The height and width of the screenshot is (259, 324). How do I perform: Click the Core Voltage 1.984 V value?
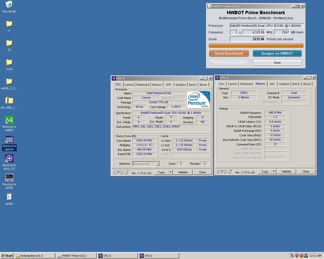(176, 107)
